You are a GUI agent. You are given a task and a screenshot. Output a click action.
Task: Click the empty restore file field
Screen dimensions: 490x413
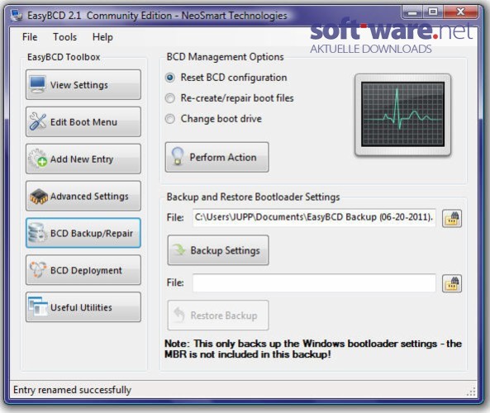point(314,282)
